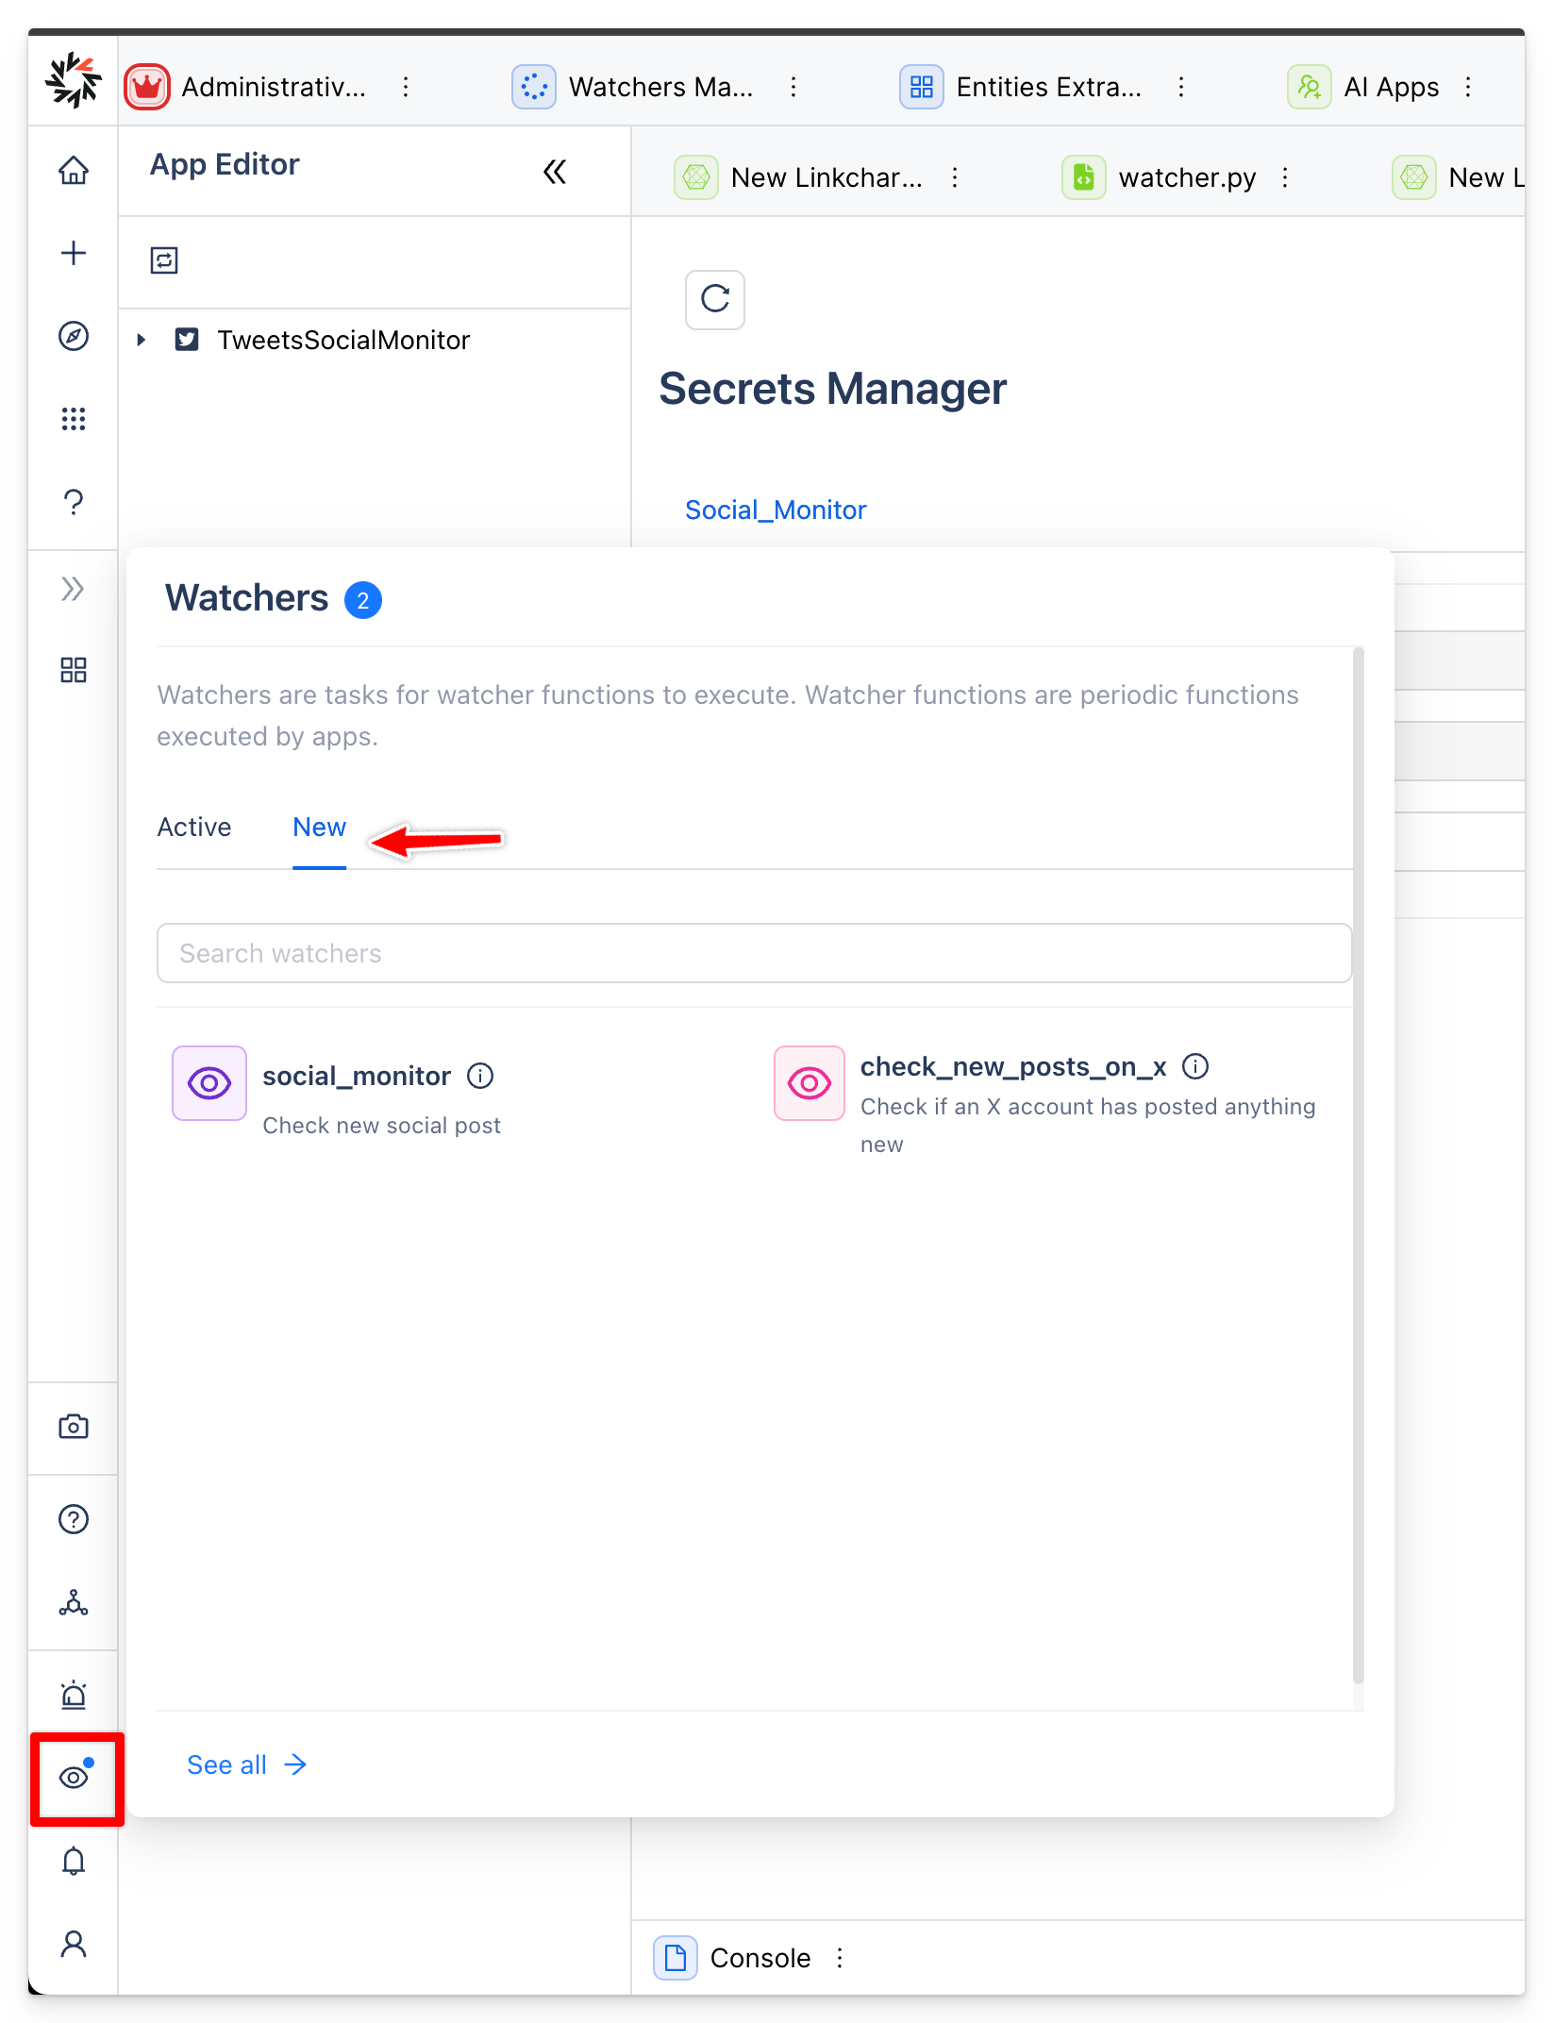The width and height of the screenshot is (1553, 2023).
Task: Expand the TweetsSocialMonitor tree item
Action: (142, 340)
